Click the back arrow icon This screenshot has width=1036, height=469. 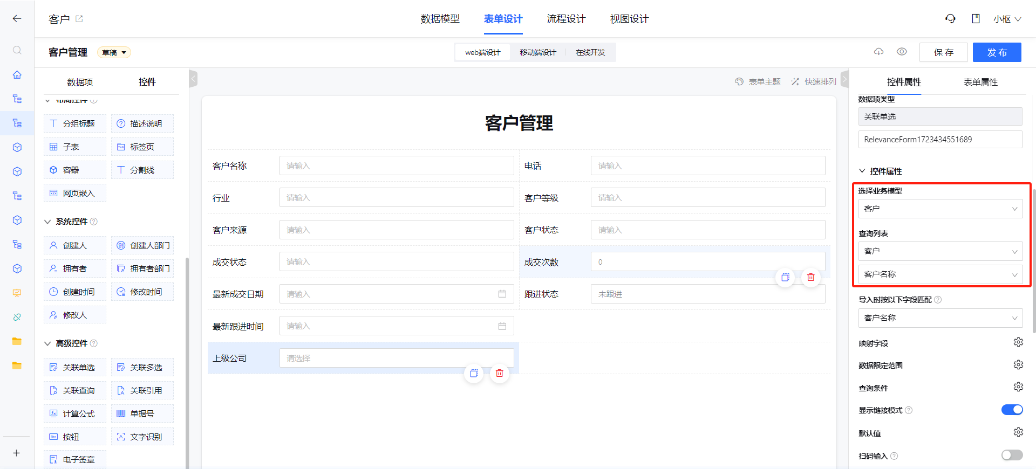pos(17,18)
